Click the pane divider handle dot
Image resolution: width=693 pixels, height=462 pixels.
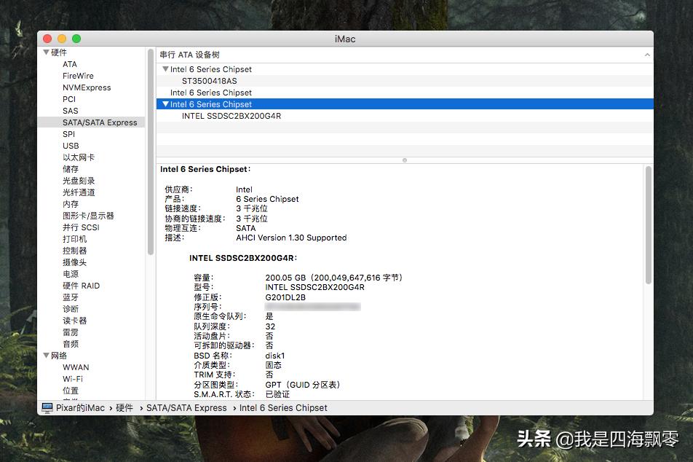click(404, 159)
